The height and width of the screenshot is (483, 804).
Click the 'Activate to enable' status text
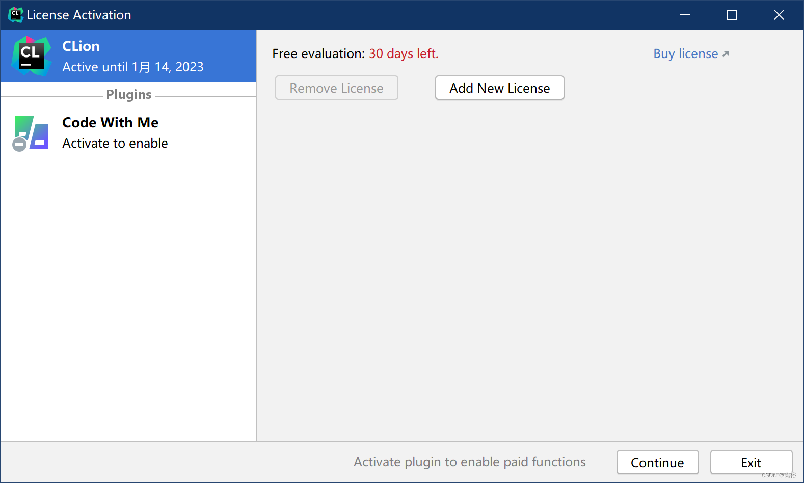(x=115, y=144)
